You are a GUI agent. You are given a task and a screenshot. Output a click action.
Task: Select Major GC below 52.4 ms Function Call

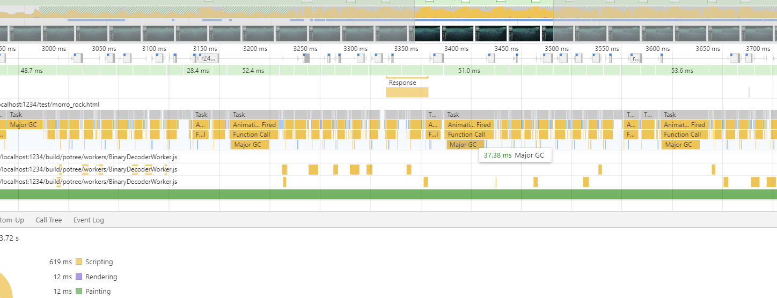pyautogui.click(x=250, y=145)
